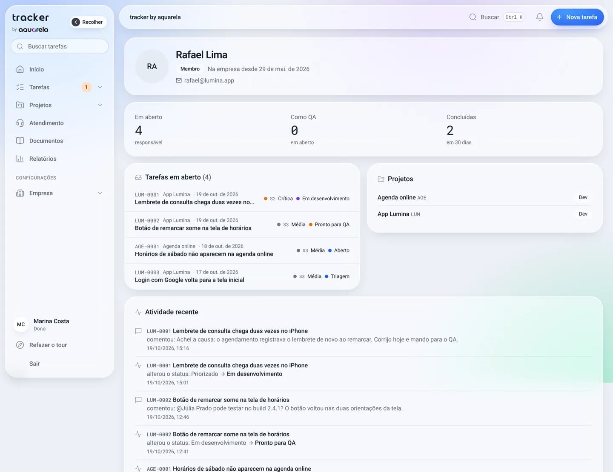Collapse the sidebar with Recolher
Viewport: 613px width, 472px height.
pyautogui.click(x=88, y=22)
